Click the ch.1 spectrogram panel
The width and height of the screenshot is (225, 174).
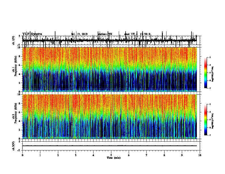tap(110, 69)
